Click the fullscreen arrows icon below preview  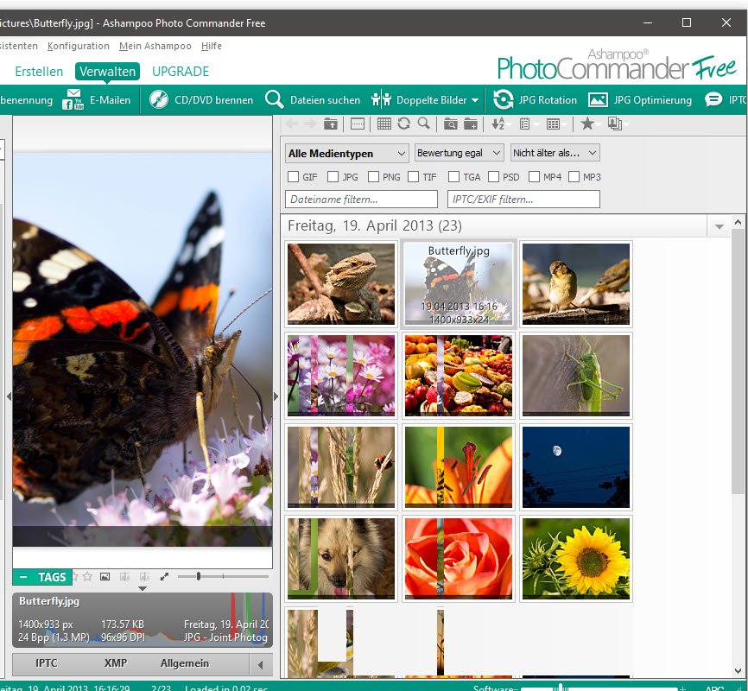[165, 576]
